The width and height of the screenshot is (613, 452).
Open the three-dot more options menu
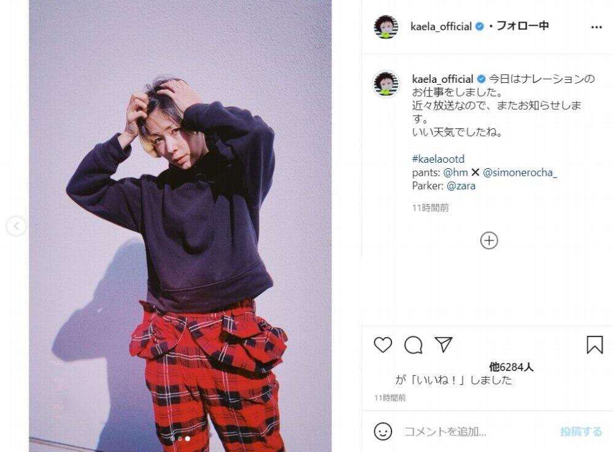(596, 27)
